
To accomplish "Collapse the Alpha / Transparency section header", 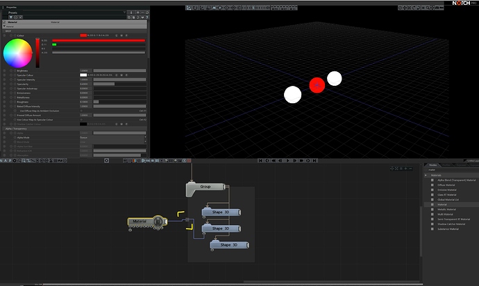I will coord(74,129).
